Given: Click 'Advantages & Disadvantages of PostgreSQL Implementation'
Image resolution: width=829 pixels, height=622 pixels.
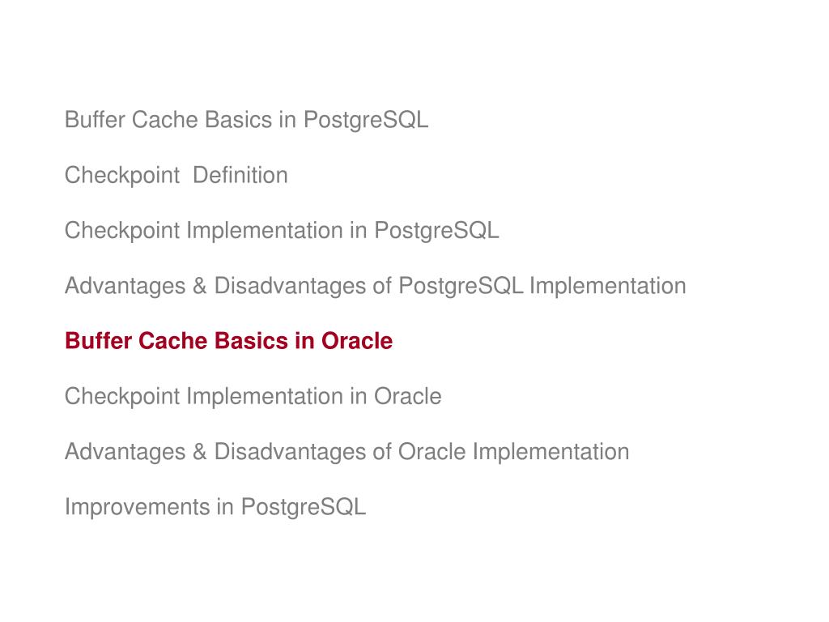Looking at the screenshot, I should pos(376,286).
